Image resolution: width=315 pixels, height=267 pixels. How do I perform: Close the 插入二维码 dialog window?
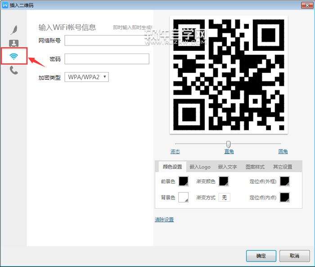point(307,5)
